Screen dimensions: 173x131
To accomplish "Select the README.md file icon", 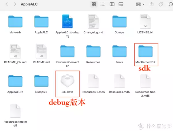I will 41,51.
